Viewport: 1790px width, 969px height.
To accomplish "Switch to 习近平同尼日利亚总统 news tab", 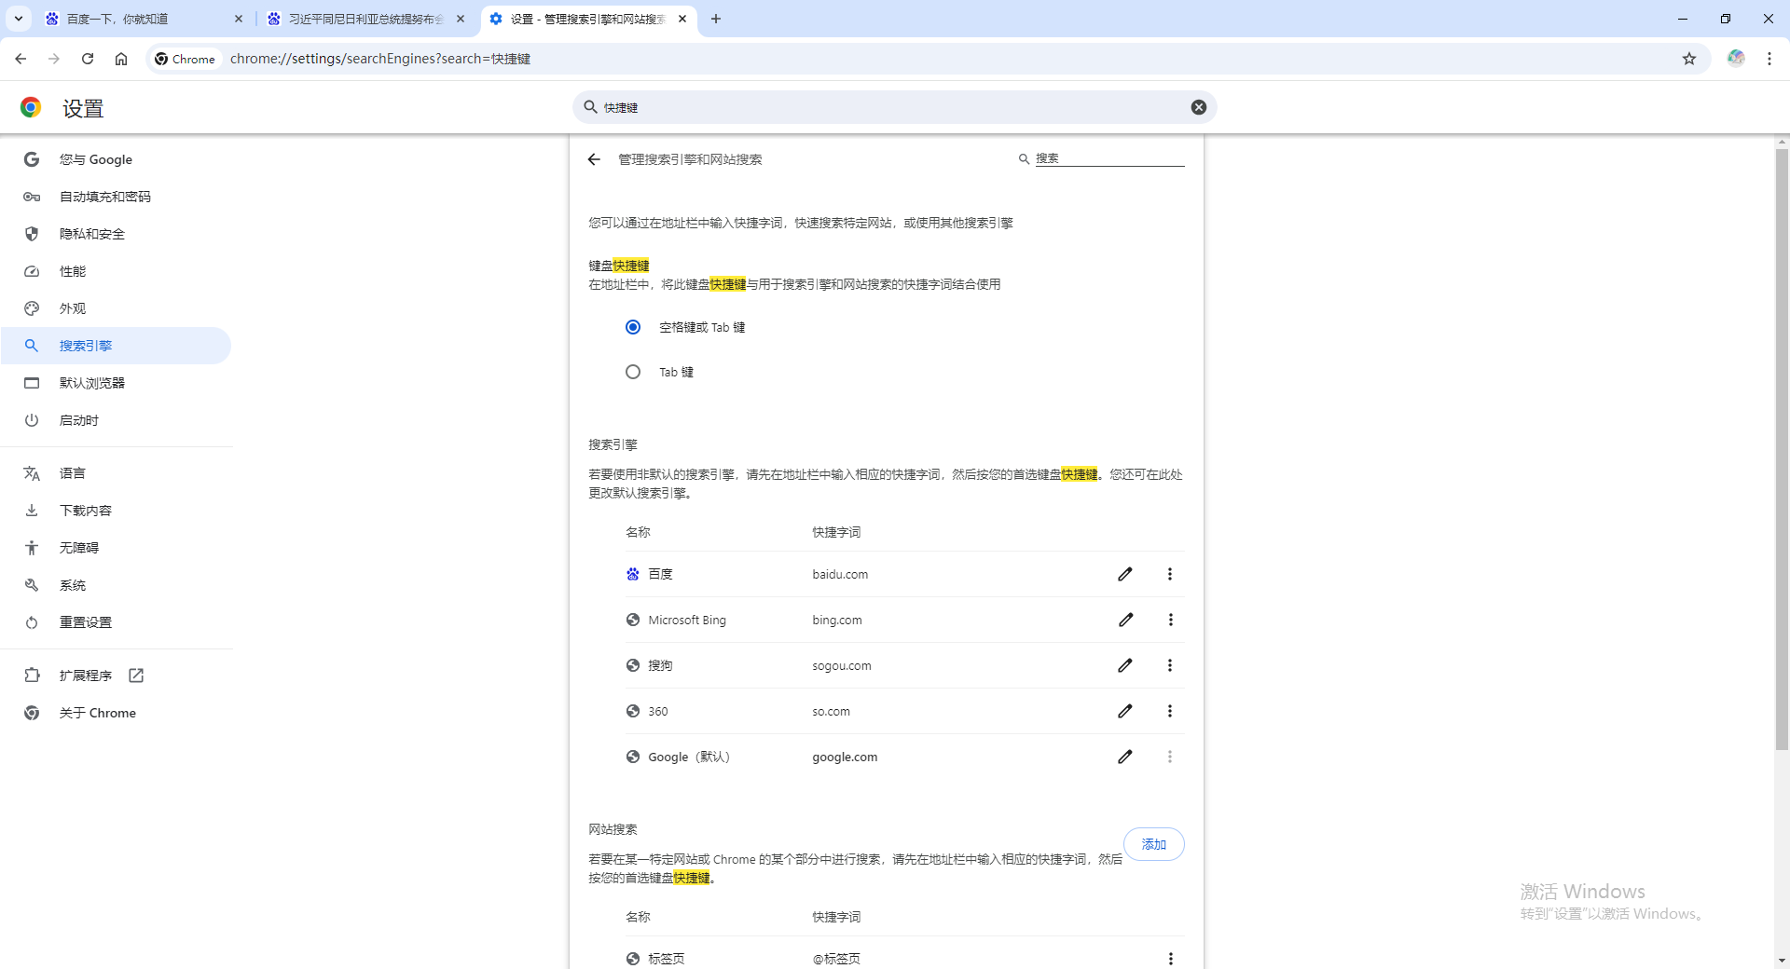I will (365, 19).
